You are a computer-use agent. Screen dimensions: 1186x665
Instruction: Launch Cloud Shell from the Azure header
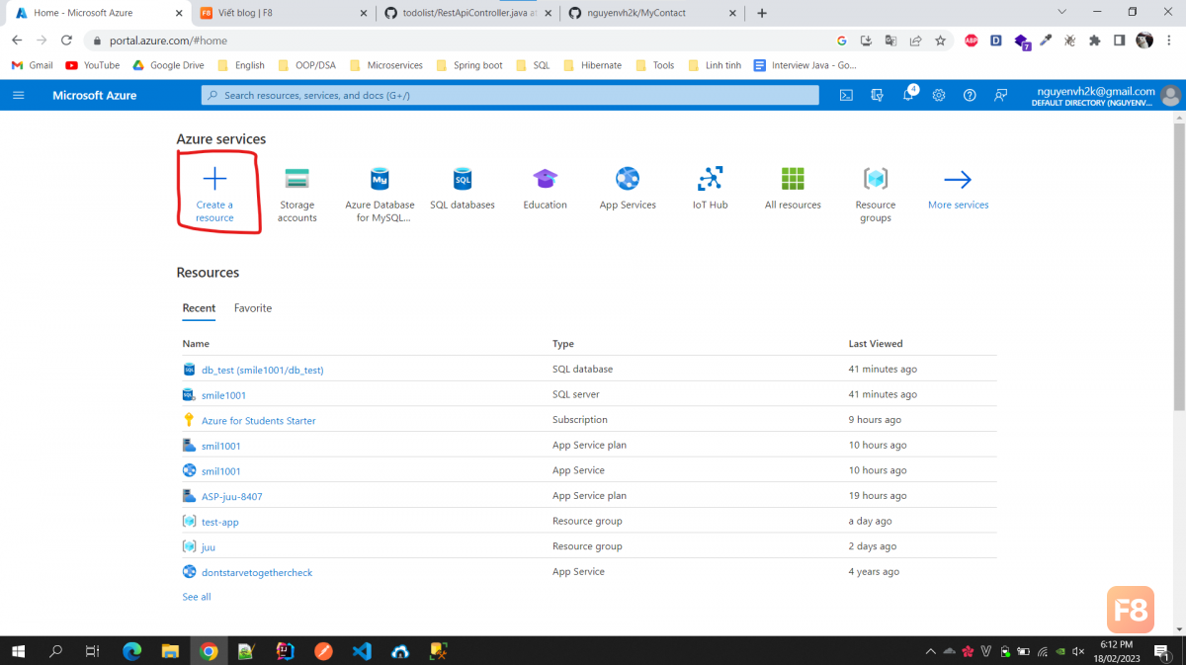point(846,95)
